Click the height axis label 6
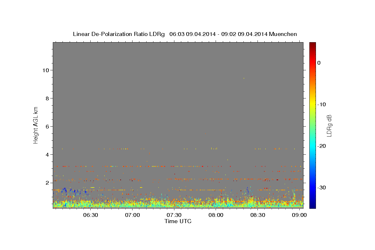 (47, 126)
